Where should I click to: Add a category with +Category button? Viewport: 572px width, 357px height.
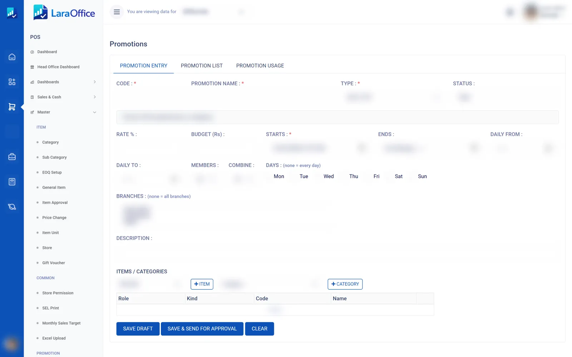345,284
